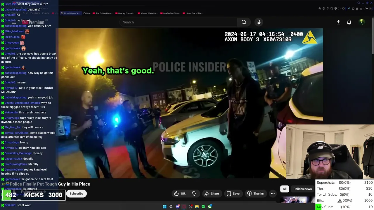Open the browser downloads arrow icon

361,8
